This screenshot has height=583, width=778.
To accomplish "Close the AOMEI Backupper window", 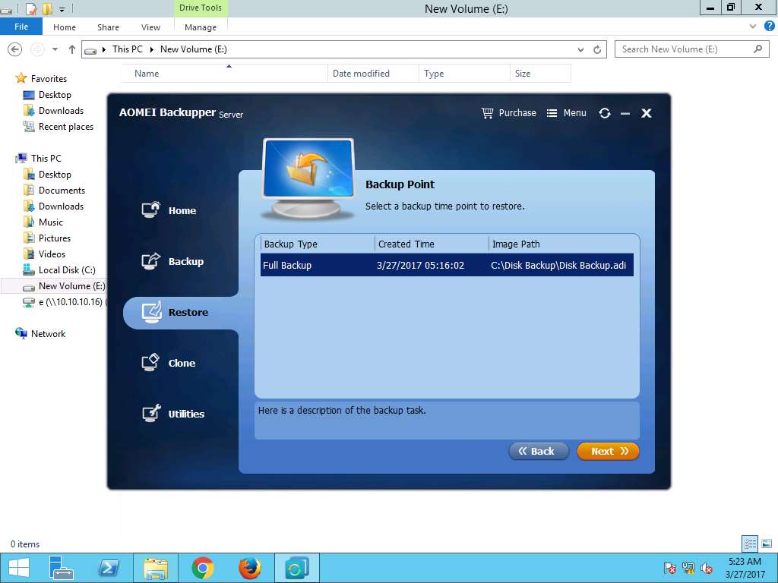I will 646,114.
